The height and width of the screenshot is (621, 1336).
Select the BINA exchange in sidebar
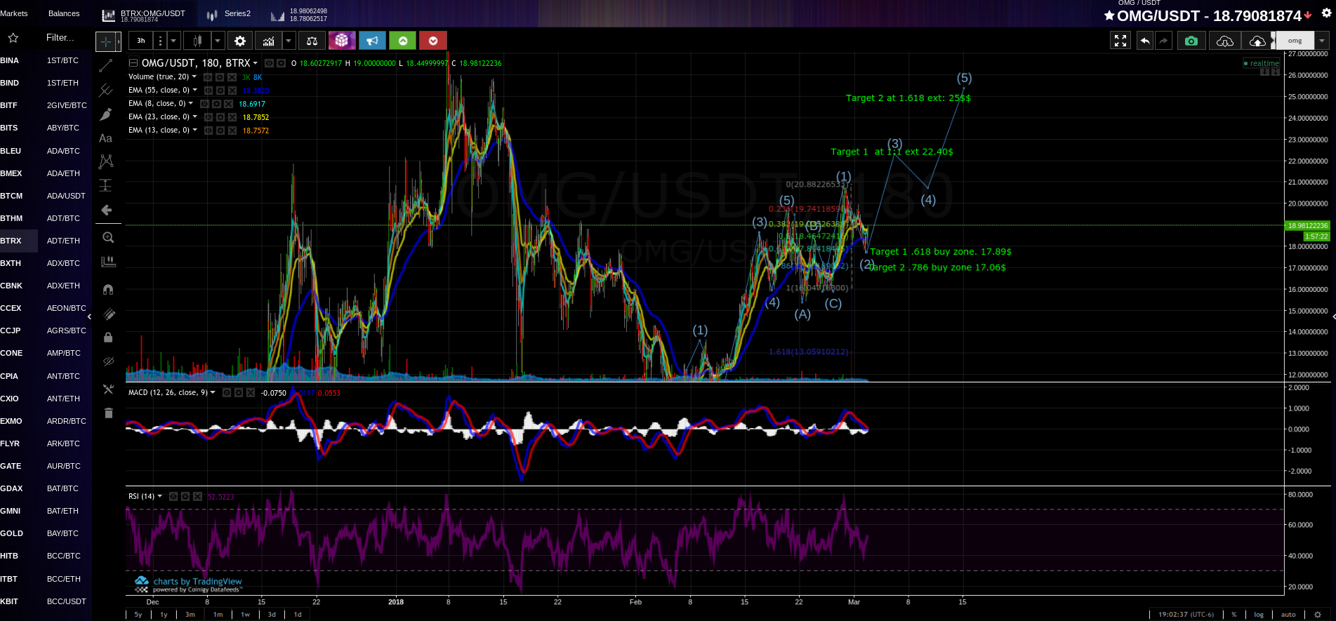[10, 60]
